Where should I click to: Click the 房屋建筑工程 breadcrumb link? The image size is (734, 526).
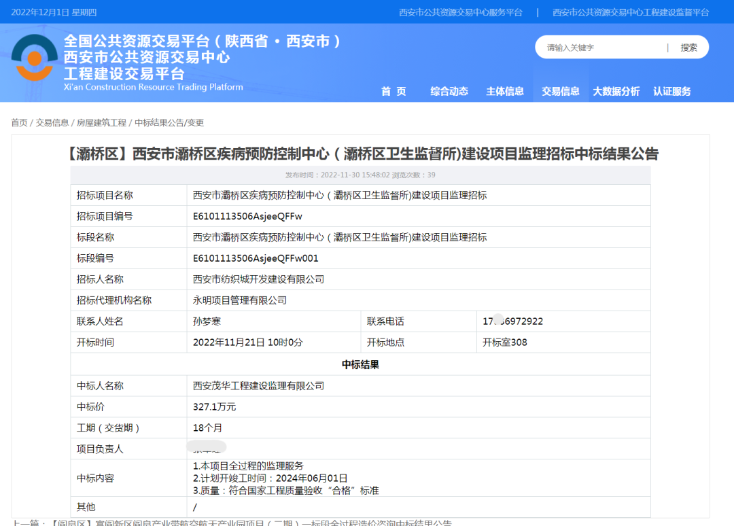(101, 122)
